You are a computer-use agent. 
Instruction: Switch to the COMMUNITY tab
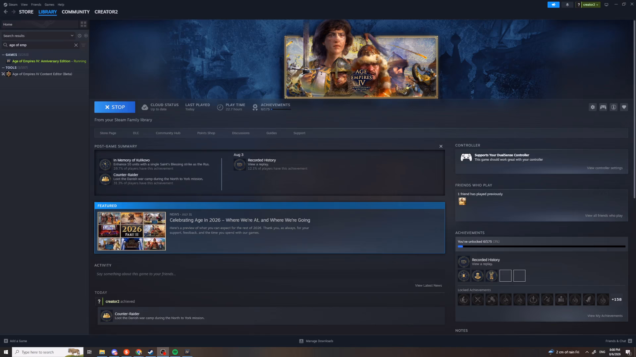tap(76, 12)
